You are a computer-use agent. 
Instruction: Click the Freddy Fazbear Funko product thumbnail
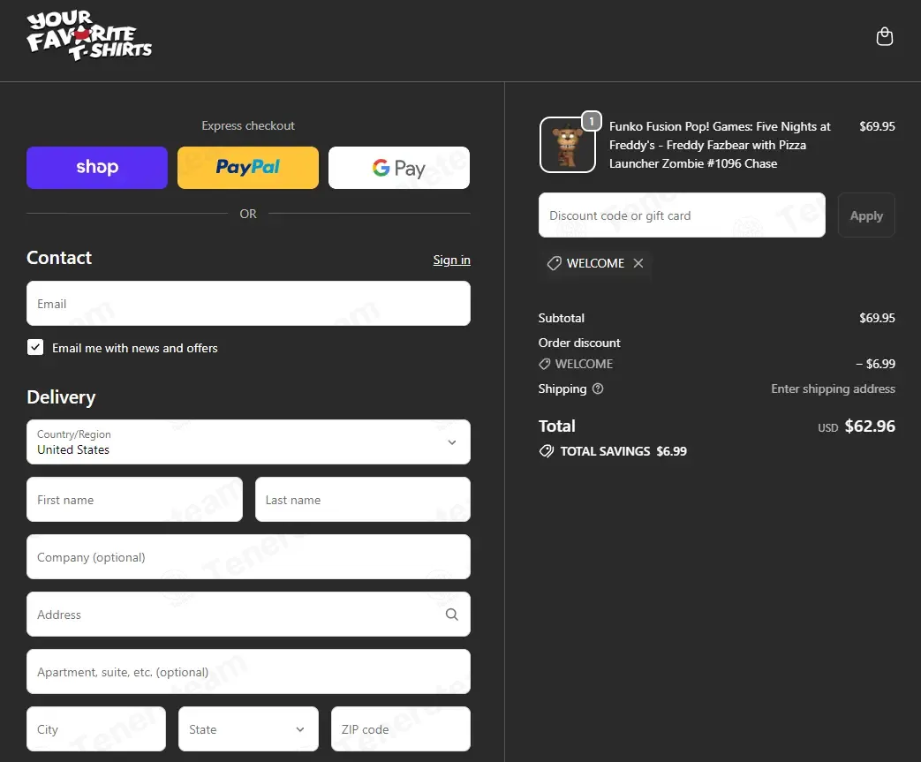[x=568, y=145]
